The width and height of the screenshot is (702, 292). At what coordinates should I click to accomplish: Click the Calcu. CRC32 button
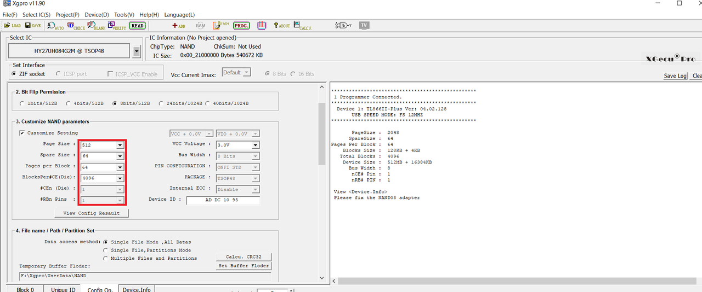tap(244, 257)
